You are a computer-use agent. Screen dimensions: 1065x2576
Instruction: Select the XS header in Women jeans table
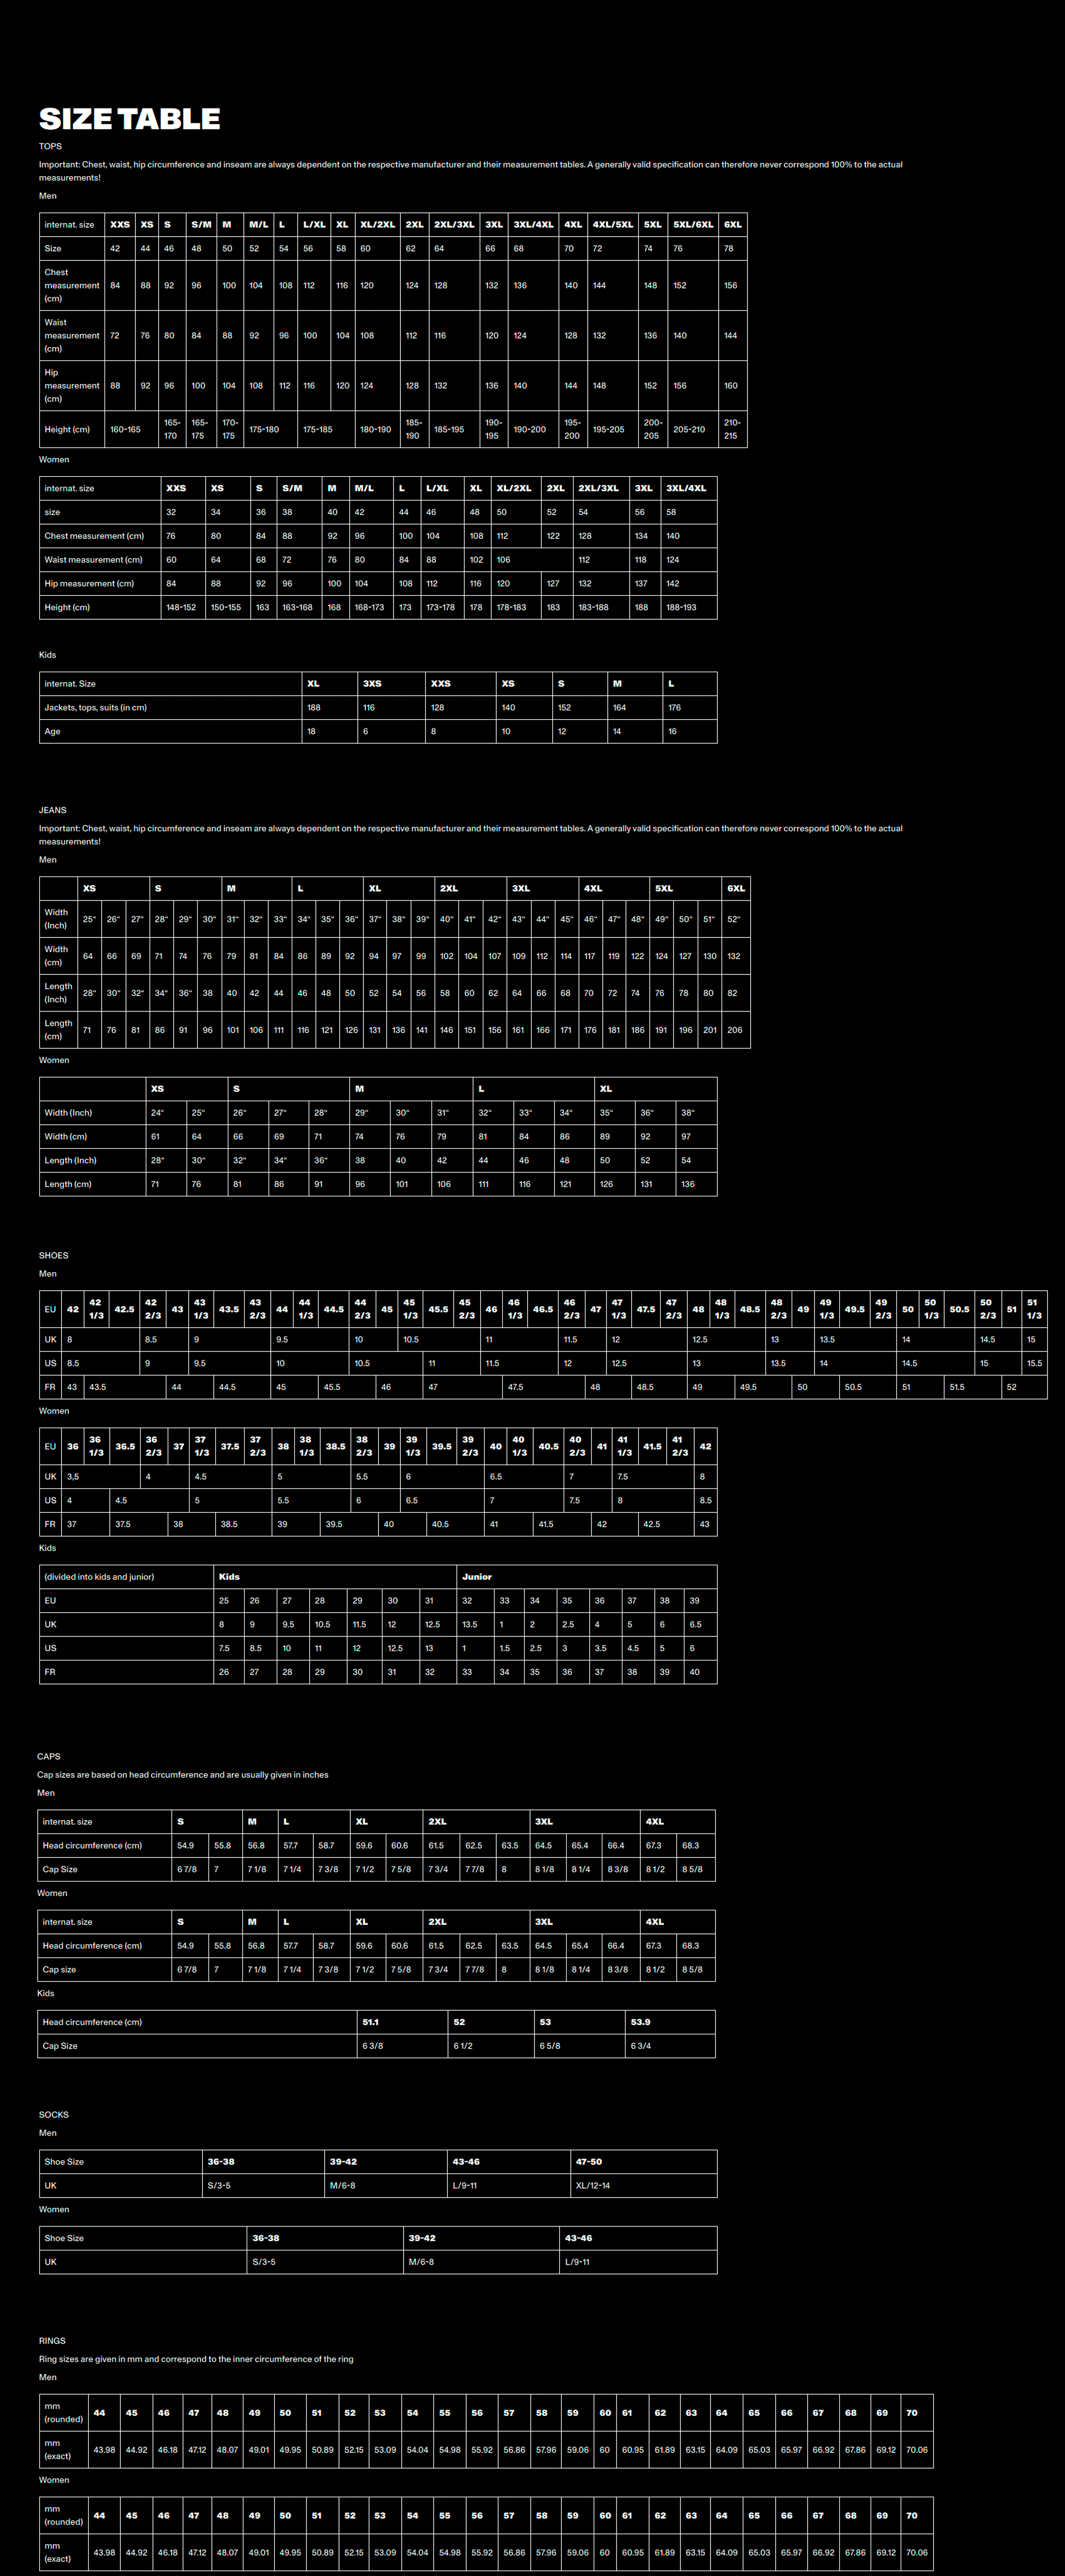pos(157,1088)
